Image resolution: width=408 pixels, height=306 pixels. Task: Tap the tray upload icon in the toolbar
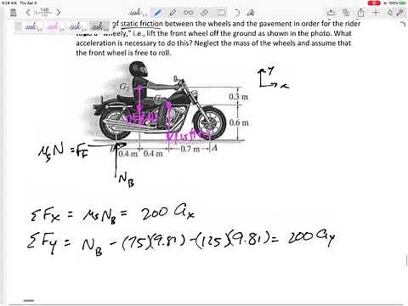point(331,13)
